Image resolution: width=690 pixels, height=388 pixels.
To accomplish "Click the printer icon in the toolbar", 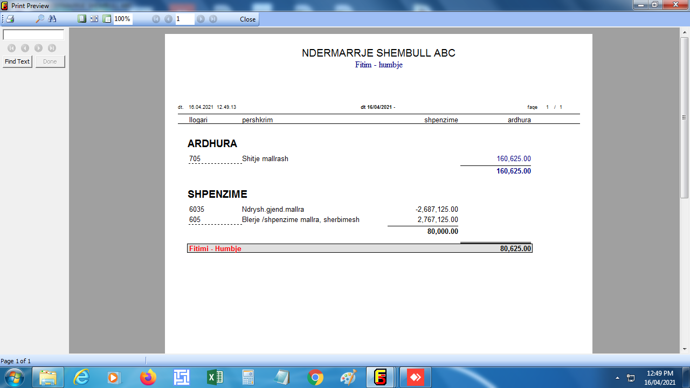I will tap(10, 19).
